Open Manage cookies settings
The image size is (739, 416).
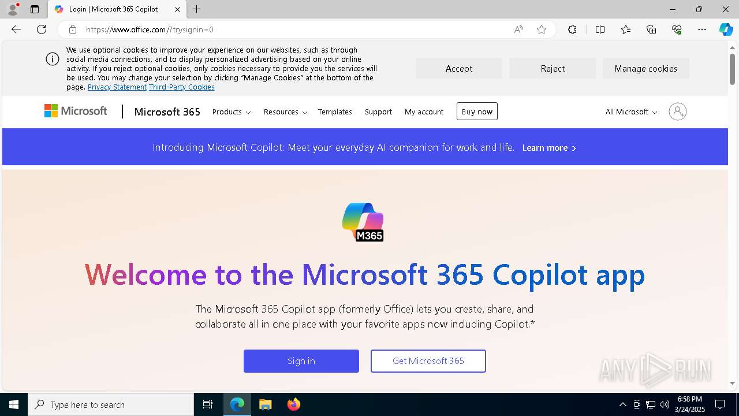point(645,68)
